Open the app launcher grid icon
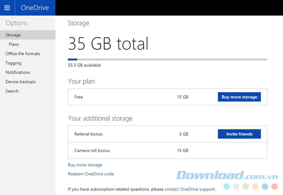The height and width of the screenshot is (195, 283). coord(7,7)
